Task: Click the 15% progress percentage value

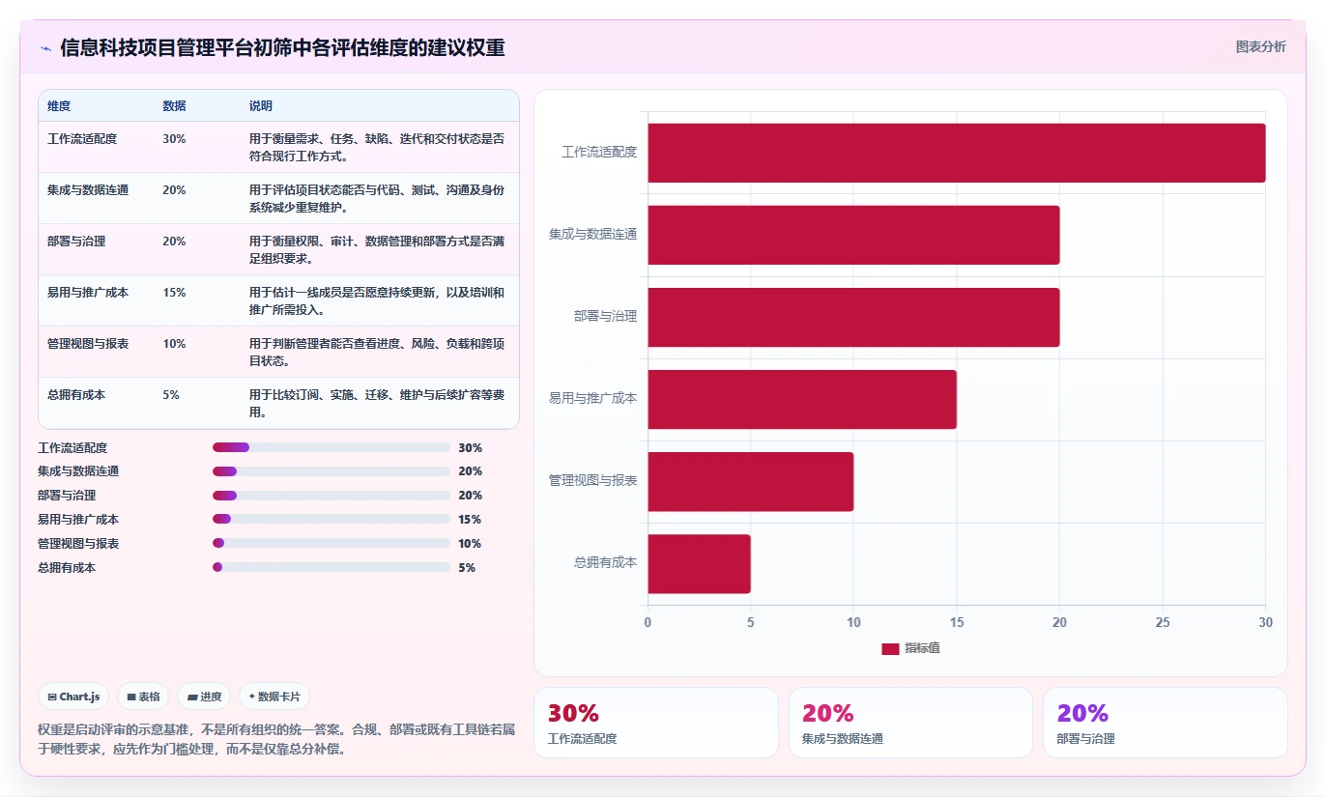Action: click(x=471, y=520)
